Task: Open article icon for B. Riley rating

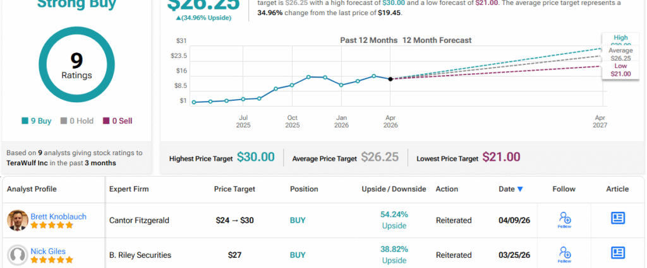Action: 617,253
